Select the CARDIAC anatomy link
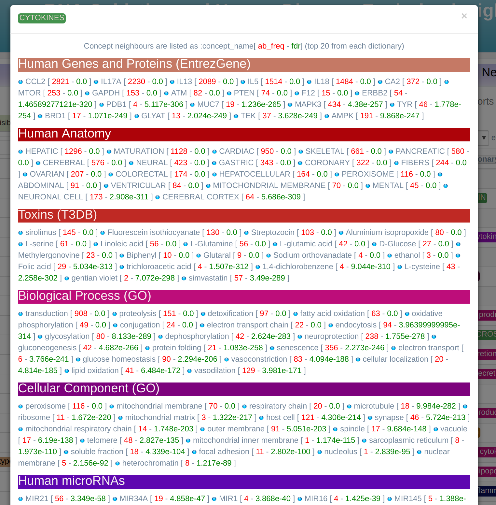This screenshot has height=505, width=496. coord(237,151)
